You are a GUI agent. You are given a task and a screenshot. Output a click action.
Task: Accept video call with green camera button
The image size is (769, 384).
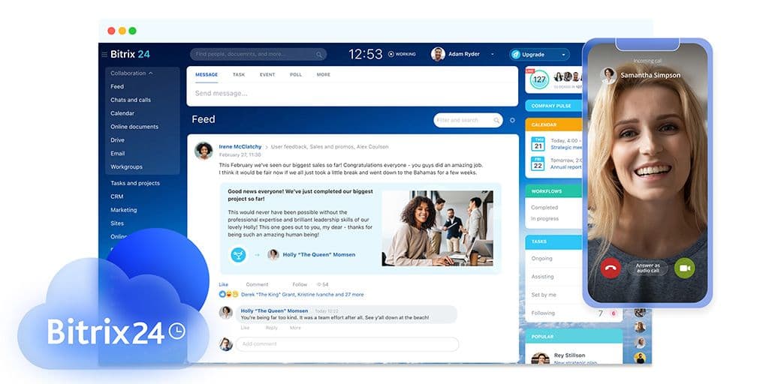684,268
